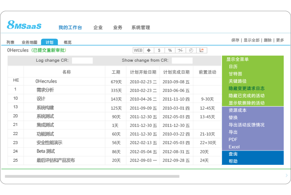The image size is (291, 195).
Task: Click the 2012-09-28 五 finish date
Action: point(176,160)
